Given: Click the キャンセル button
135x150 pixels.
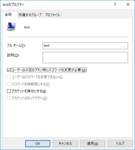Looking at the screenshot, I should click(65, 144).
